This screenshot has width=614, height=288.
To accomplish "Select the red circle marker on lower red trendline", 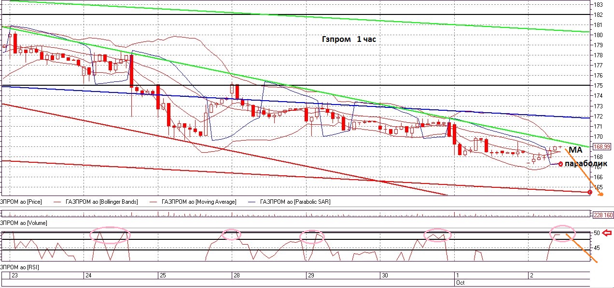I will click(590, 192).
